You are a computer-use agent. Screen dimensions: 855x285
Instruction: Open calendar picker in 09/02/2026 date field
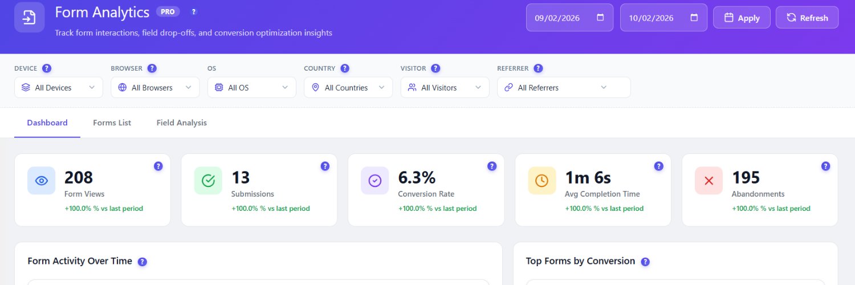[x=600, y=18]
